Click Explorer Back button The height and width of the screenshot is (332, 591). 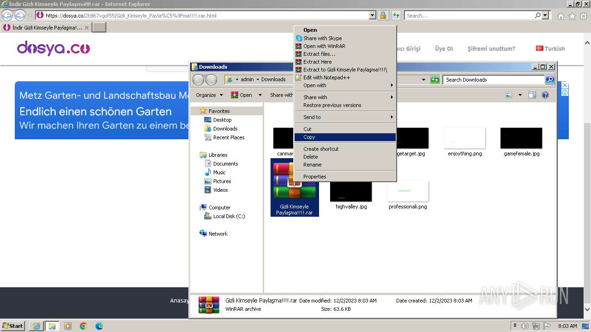pyautogui.click(x=198, y=80)
